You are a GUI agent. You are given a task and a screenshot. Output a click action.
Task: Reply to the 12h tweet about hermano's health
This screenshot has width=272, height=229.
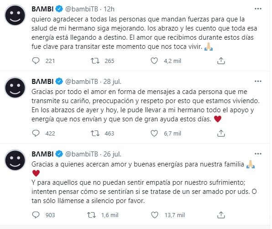click(x=36, y=61)
